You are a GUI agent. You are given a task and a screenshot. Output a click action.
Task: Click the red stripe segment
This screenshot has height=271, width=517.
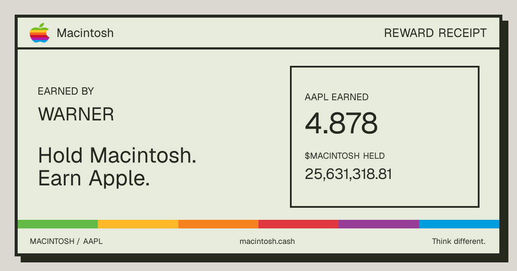pyautogui.click(x=299, y=224)
